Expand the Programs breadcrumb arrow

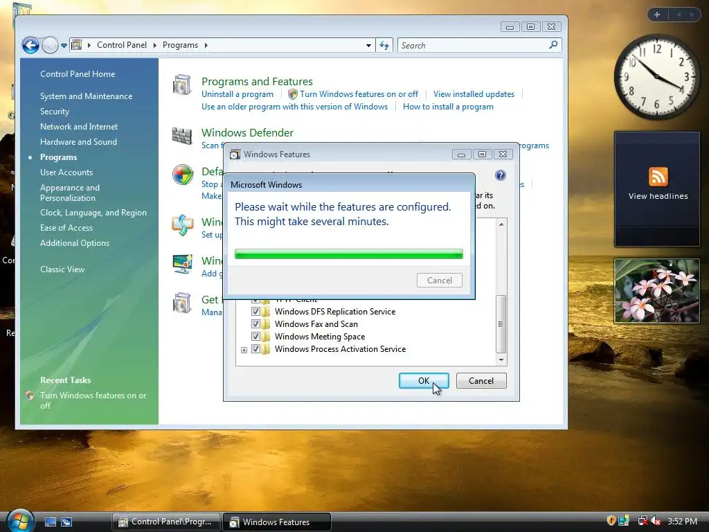[206, 45]
